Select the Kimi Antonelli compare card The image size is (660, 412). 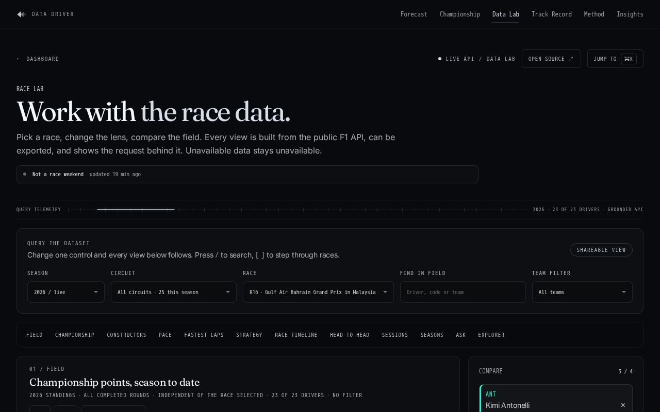point(556,399)
